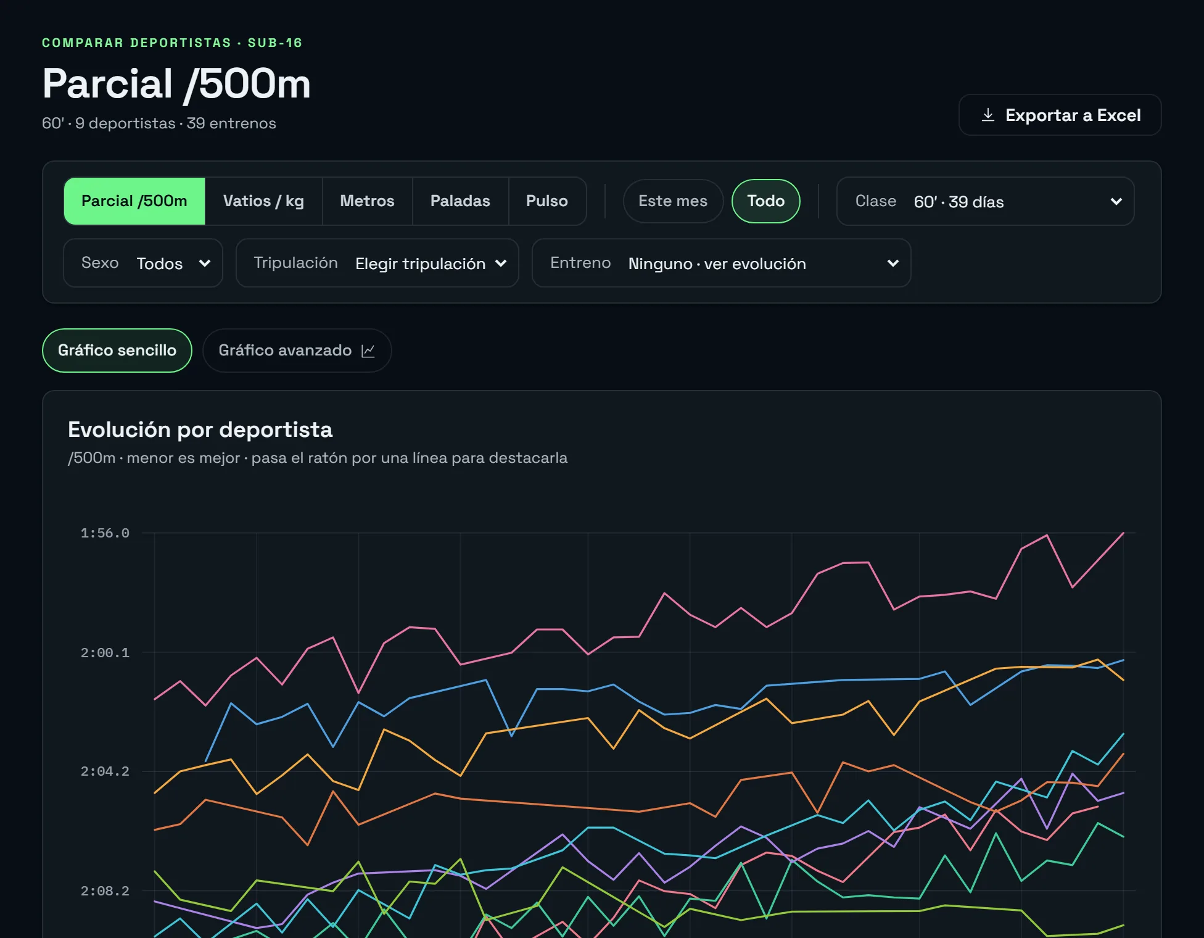This screenshot has width=1204, height=938.
Task: Switch to the Pulso tab
Action: click(x=547, y=201)
